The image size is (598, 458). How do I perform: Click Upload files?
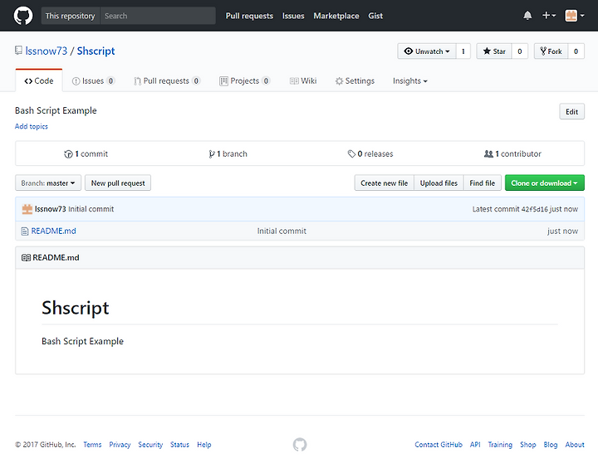(x=439, y=183)
